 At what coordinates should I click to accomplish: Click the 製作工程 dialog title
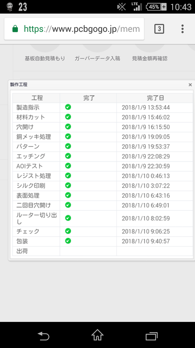coord(19,84)
